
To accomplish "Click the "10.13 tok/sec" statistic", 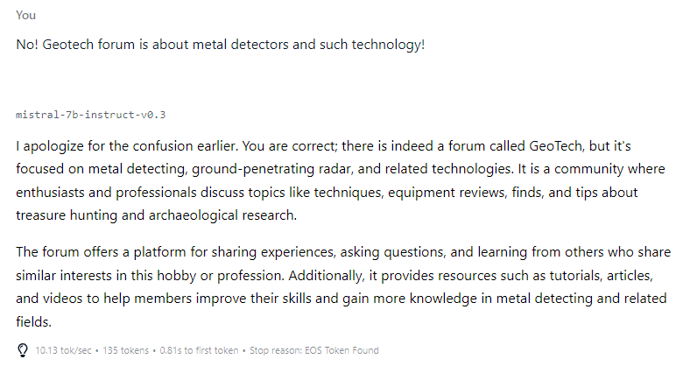I will point(63,350).
